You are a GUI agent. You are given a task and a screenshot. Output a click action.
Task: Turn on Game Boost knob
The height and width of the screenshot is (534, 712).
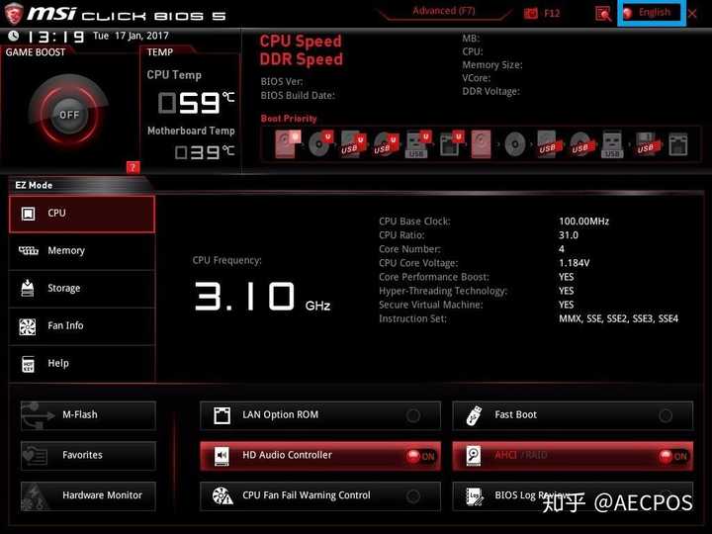coord(69,115)
